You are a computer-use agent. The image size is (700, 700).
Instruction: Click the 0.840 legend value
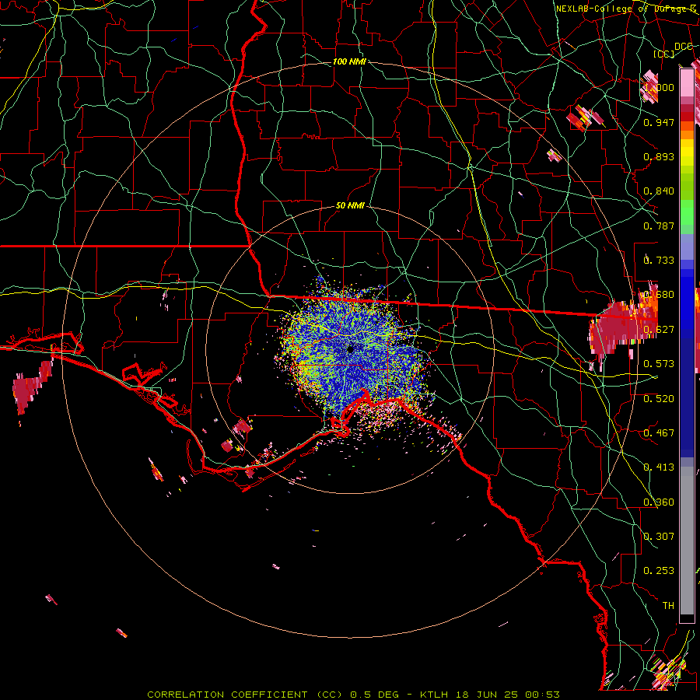coord(659,191)
